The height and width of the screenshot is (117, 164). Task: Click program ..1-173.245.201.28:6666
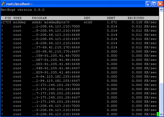[56, 102]
